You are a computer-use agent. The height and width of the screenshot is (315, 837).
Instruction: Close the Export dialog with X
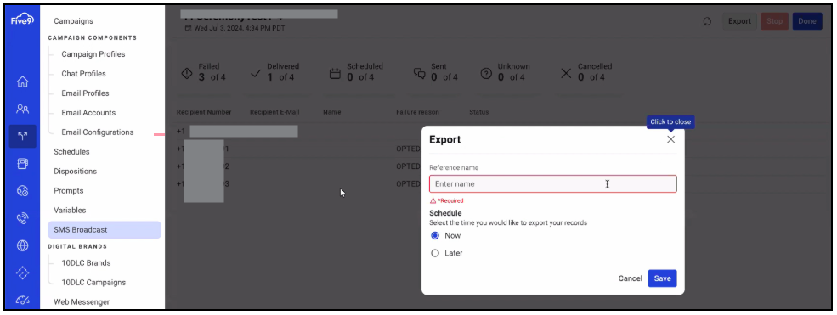(x=671, y=139)
